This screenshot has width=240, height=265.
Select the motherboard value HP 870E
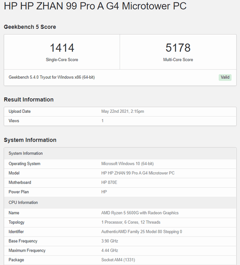click(x=109, y=182)
